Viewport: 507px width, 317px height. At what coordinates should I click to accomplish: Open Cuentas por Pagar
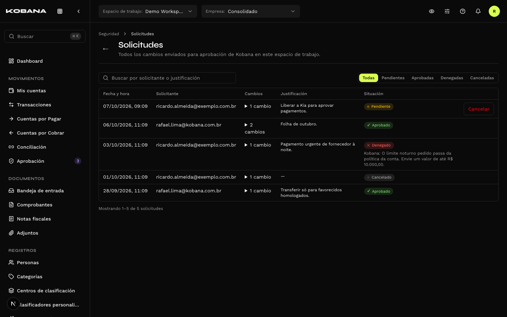pyautogui.click(x=45, y=119)
